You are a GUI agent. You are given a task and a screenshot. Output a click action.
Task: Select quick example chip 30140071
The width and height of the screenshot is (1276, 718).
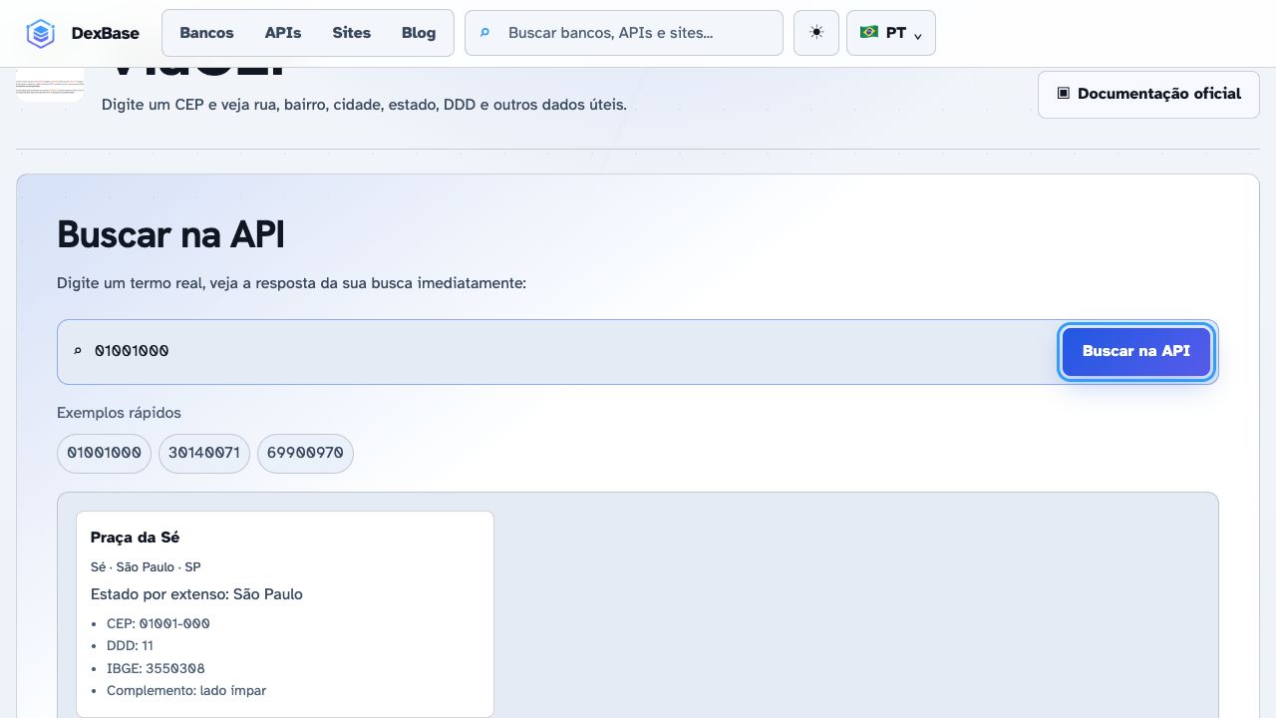pyautogui.click(x=204, y=453)
